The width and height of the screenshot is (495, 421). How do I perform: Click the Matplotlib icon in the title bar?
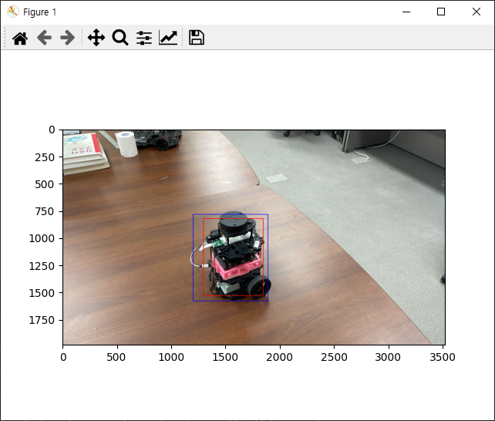click(12, 12)
